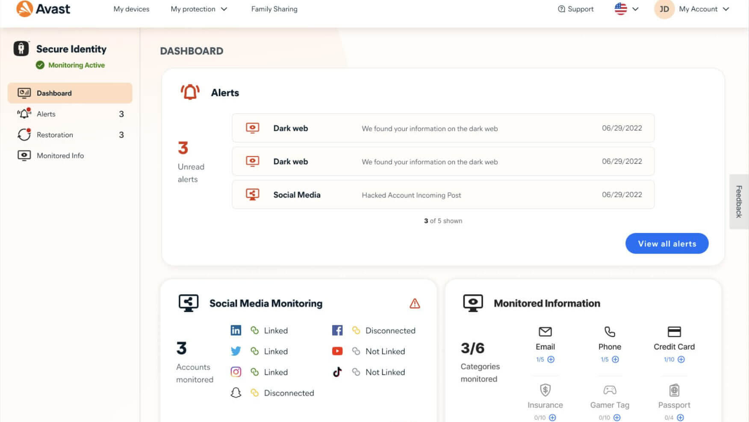749x422 pixels.
Task: Click the JD avatar circle
Action: 664,9
